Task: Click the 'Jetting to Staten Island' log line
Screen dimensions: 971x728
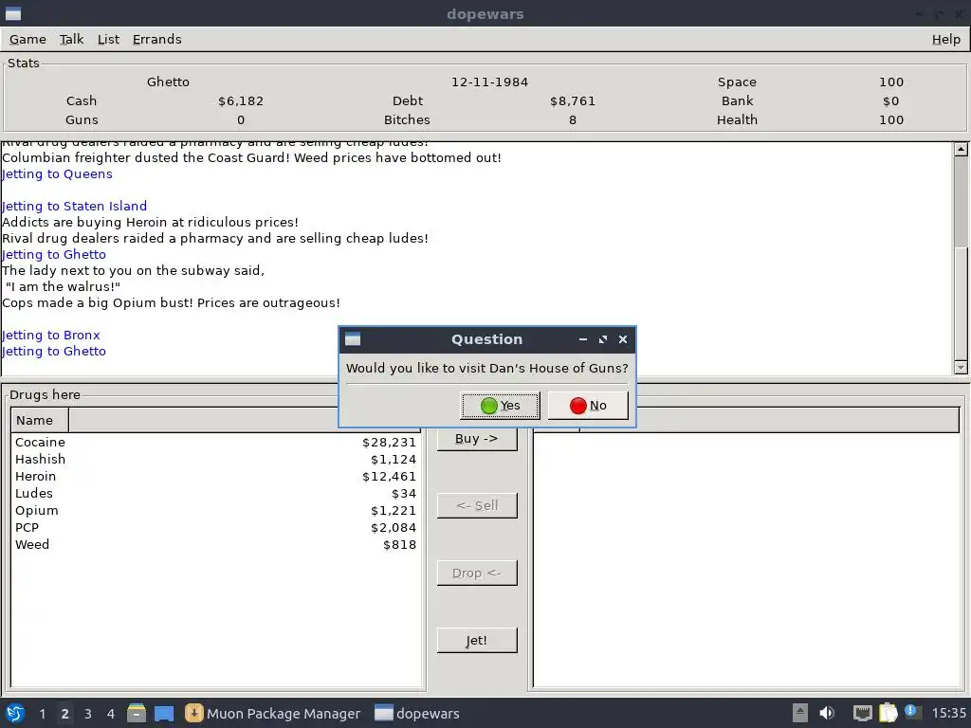Action: coord(74,206)
